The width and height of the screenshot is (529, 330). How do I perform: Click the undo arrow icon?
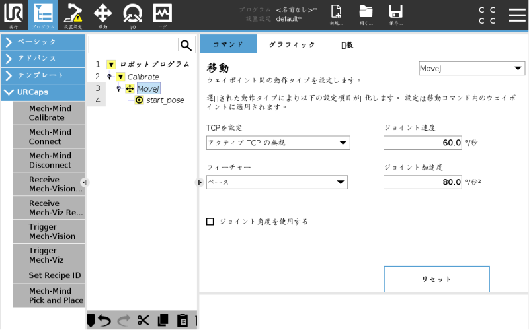(x=105, y=321)
